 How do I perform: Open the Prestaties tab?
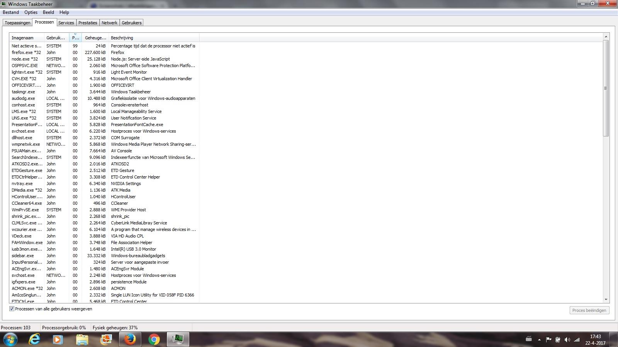[88, 23]
